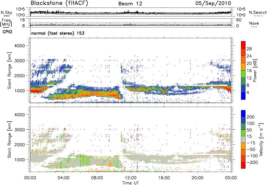
Task: Click the 05/Sep/2010 date label
Action: [x=213, y=3]
